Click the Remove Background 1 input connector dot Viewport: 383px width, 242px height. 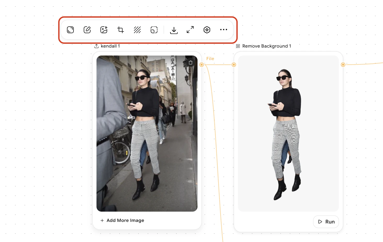(x=234, y=65)
